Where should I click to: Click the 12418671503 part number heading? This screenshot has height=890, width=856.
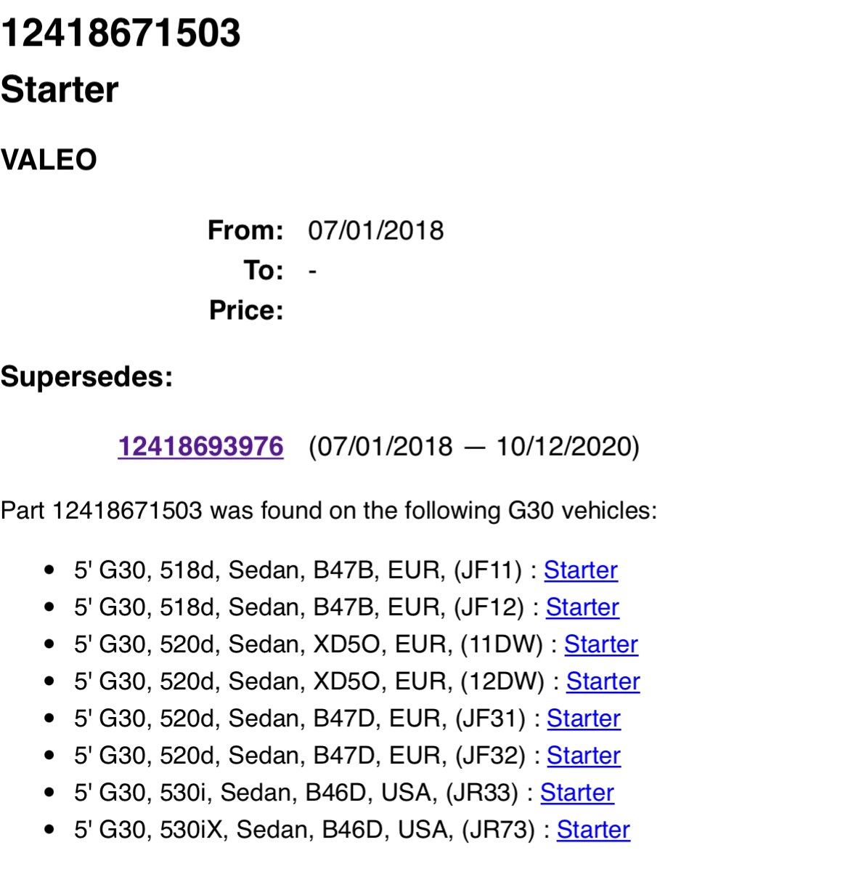click(x=121, y=33)
